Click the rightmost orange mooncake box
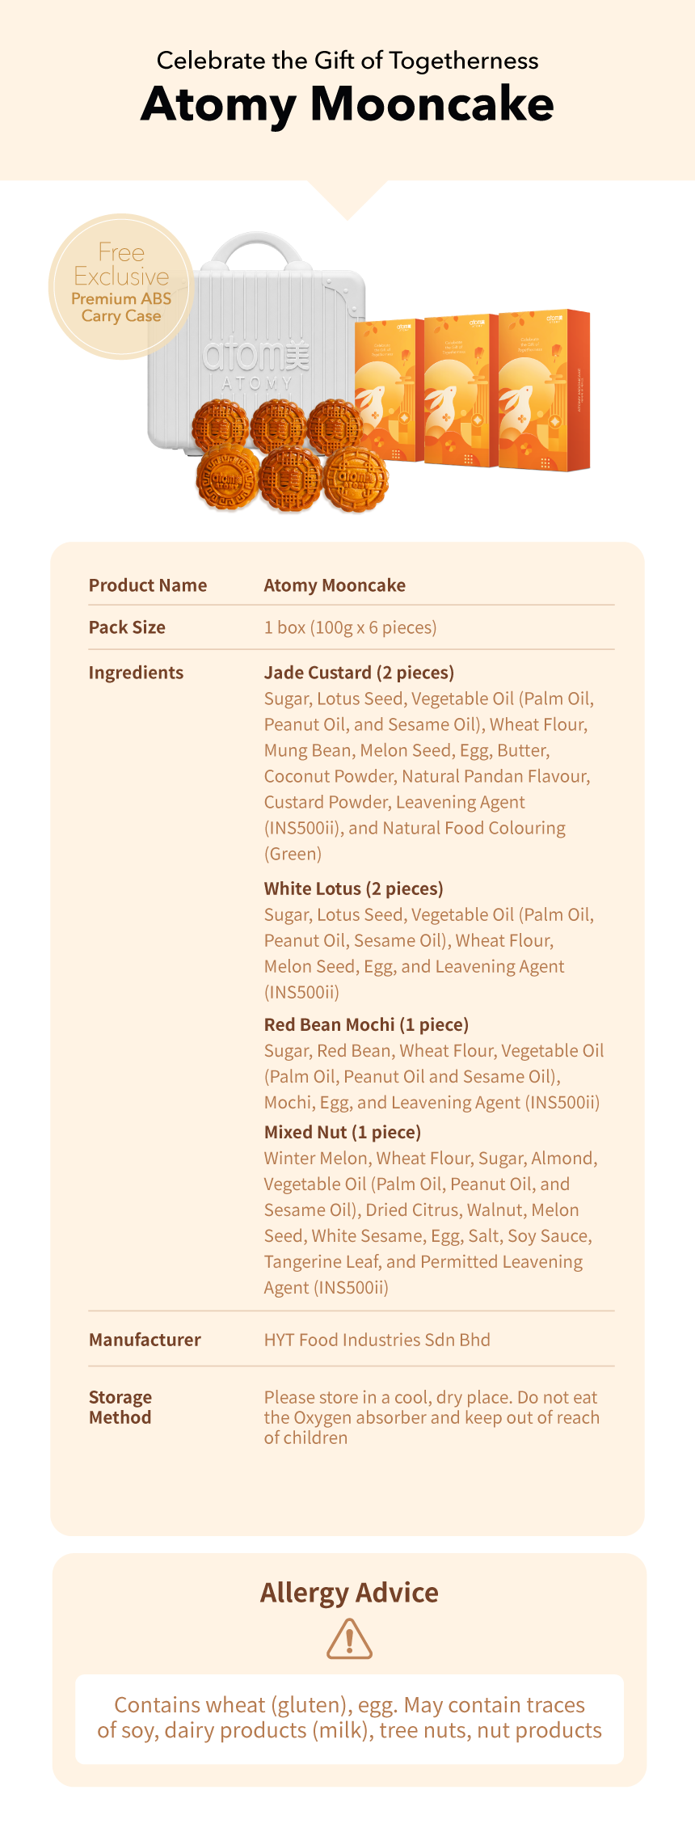Viewport: 695px width, 1828px height. coord(544,390)
